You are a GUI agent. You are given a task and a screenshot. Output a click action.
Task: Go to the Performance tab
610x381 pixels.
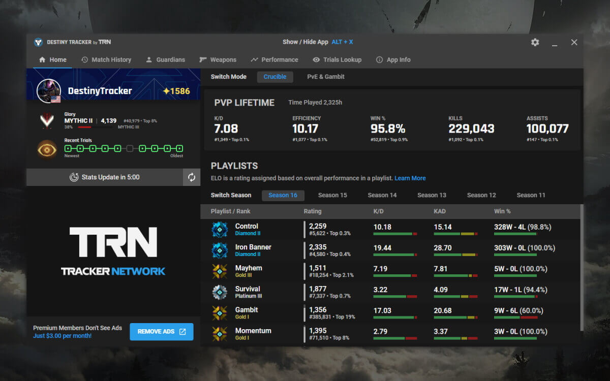pos(274,59)
